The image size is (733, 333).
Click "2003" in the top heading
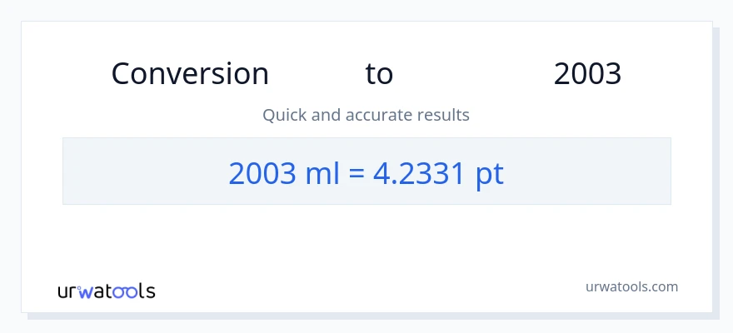[587, 74]
